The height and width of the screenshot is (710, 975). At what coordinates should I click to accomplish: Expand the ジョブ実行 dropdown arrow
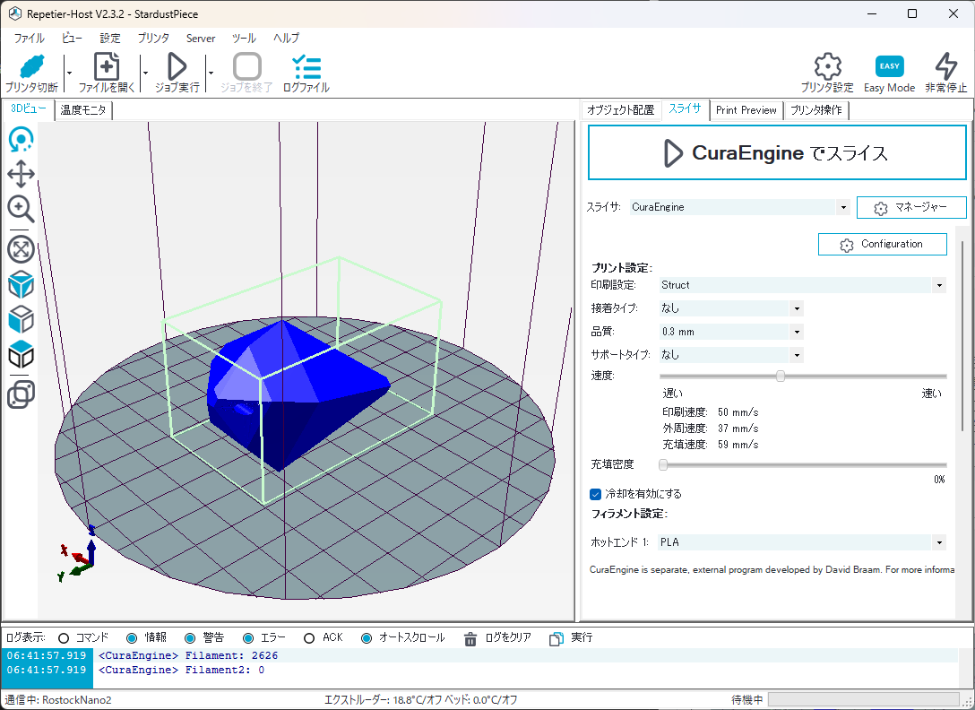(x=211, y=73)
